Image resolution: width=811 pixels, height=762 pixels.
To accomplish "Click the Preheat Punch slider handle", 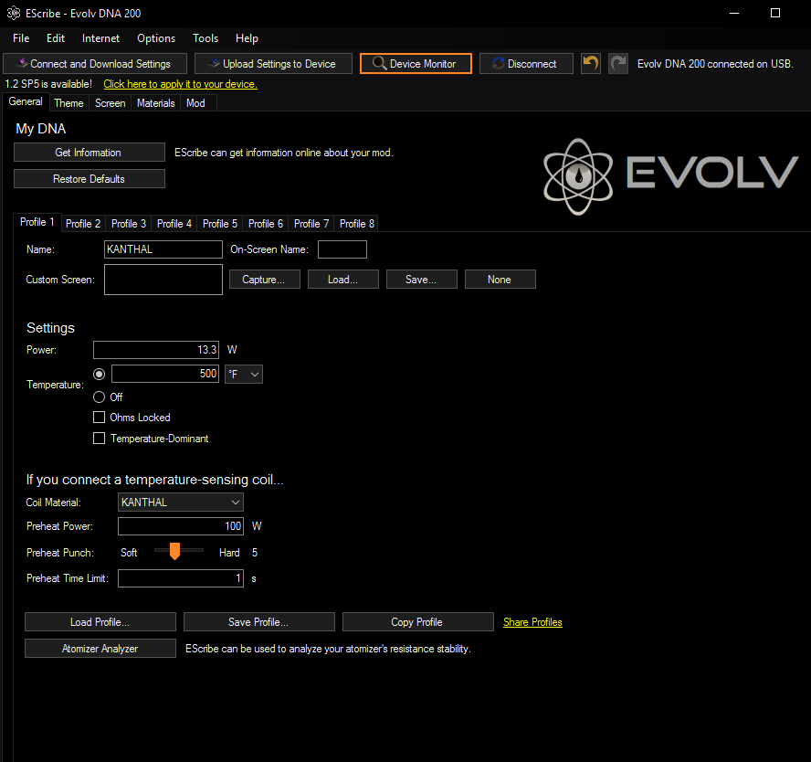I will pos(174,551).
